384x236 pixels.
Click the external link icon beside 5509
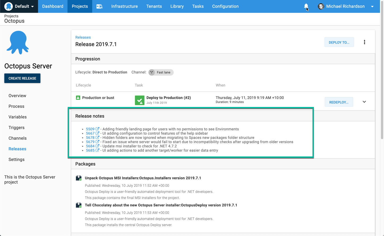coord(97,129)
